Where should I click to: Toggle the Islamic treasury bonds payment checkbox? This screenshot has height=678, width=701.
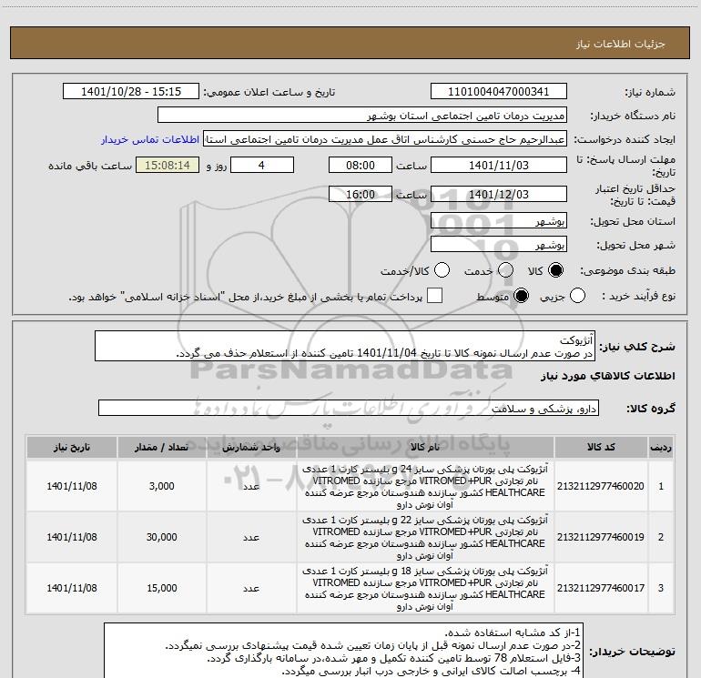tap(434, 296)
